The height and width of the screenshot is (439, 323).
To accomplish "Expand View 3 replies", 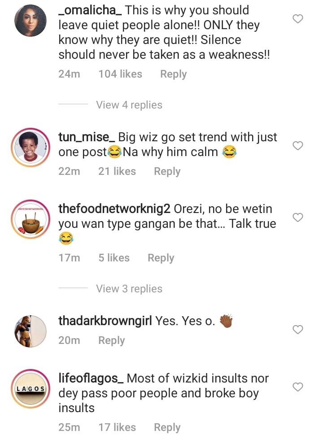I will (x=129, y=289).
